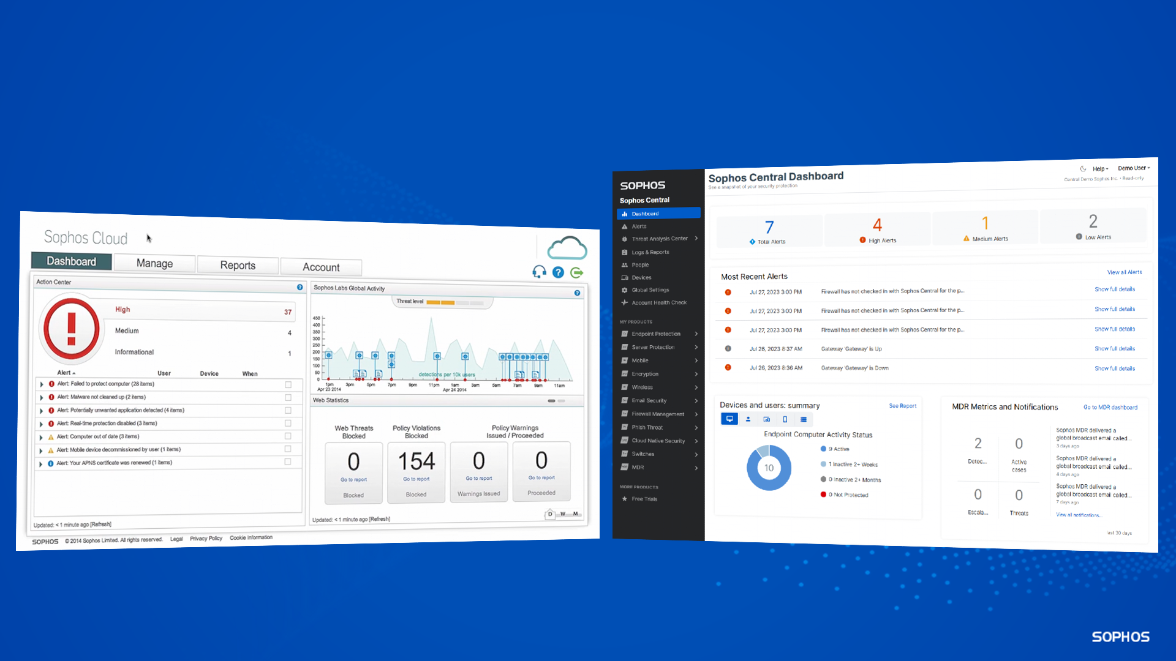
Task: Switch to the Reports tab
Action: (238, 265)
